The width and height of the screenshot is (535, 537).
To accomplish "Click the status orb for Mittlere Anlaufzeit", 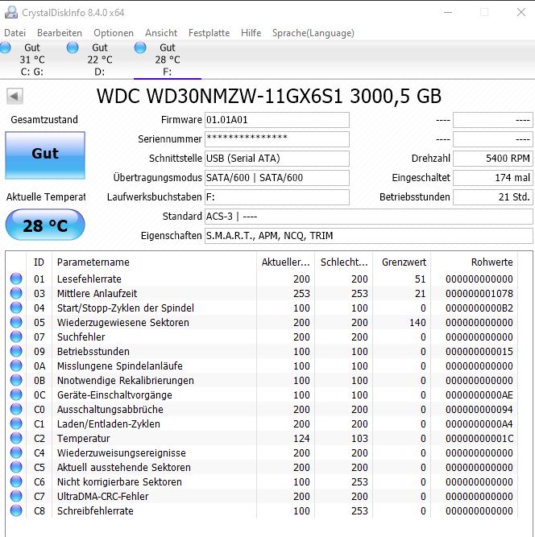I will pos(16,293).
